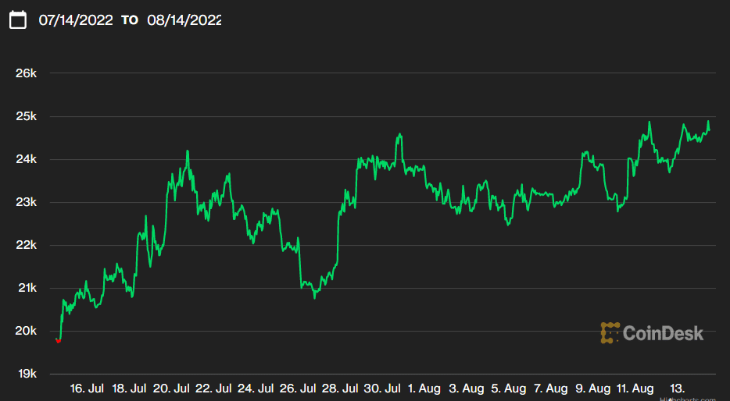Click the 22k y-axis label
Image resolution: width=730 pixels, height=401 pixels.
click(x=26, y=245)
